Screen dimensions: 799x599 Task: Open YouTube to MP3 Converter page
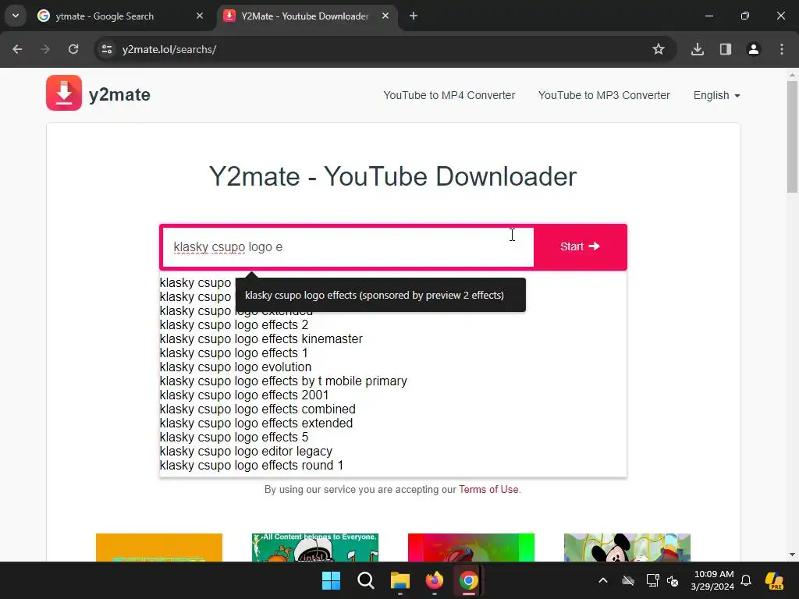pyautogui.click(x=604, y=95)
